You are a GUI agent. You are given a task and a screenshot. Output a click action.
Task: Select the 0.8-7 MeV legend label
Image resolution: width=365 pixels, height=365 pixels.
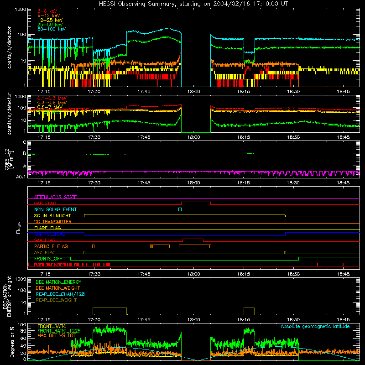tap(50, 107)
